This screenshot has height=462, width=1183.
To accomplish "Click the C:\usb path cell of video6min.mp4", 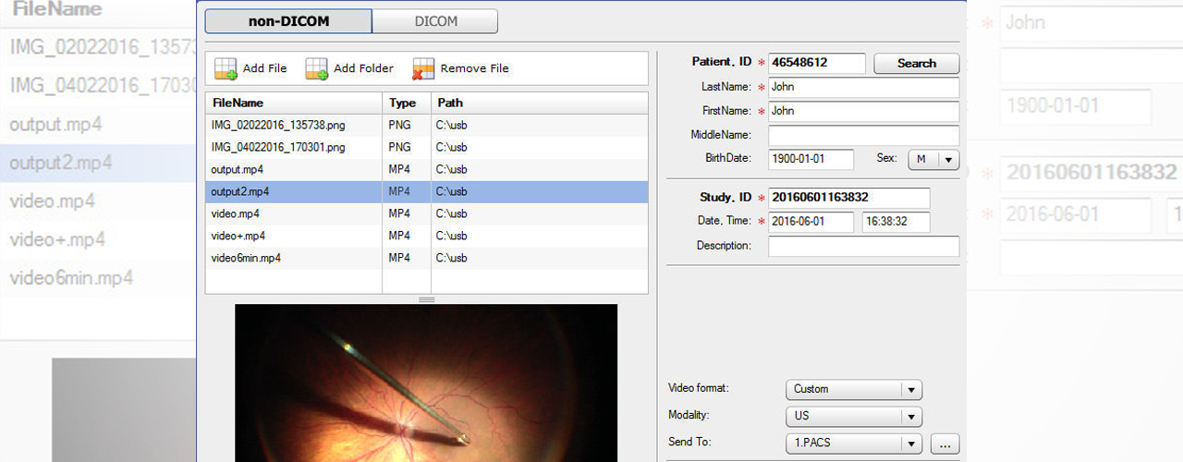I will click(x=540, y=258).
